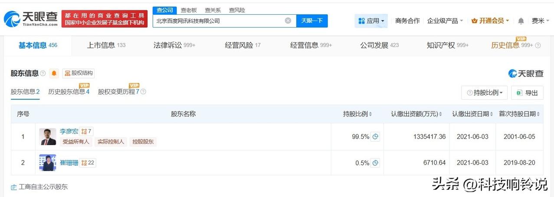
Task: Click the red promotional banner
Action: click(105, 19)
